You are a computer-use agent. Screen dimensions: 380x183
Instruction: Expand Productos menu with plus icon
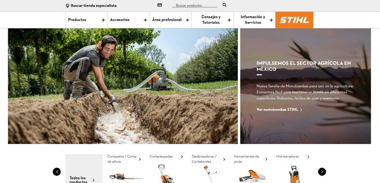coord(103,20)
